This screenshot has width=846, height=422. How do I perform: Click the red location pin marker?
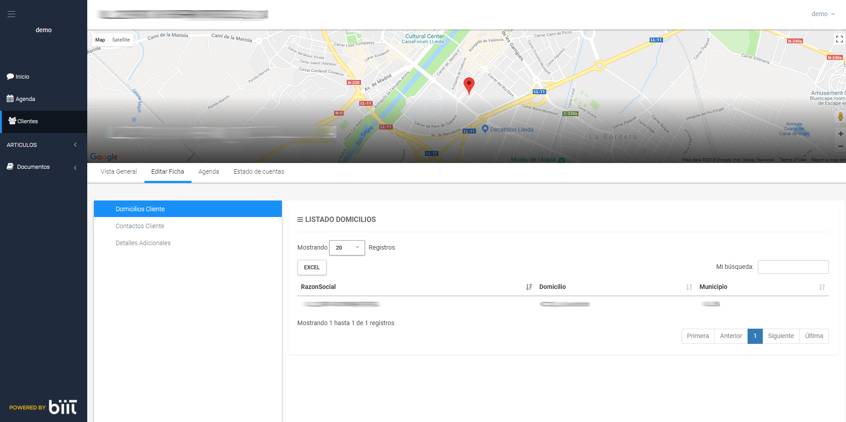click(x=469, y=86)
